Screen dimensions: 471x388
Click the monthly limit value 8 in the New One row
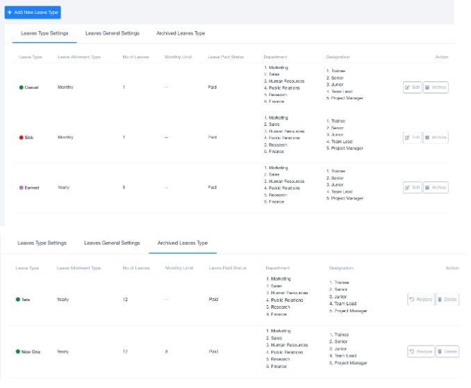pos(167,352)
